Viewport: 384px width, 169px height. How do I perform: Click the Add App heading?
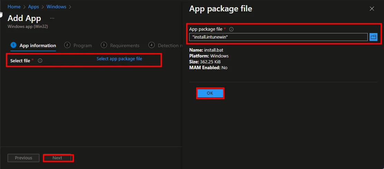tap(24, 18)
